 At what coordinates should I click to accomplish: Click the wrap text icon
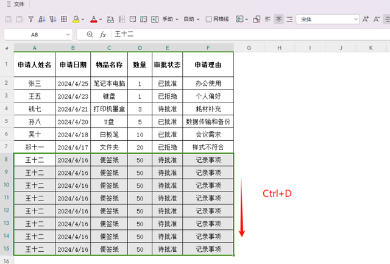tap(133, 19)
